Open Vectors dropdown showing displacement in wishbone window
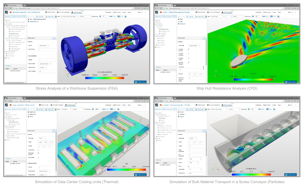The width and height of the screenshot is (304, 189). point(44,46)
